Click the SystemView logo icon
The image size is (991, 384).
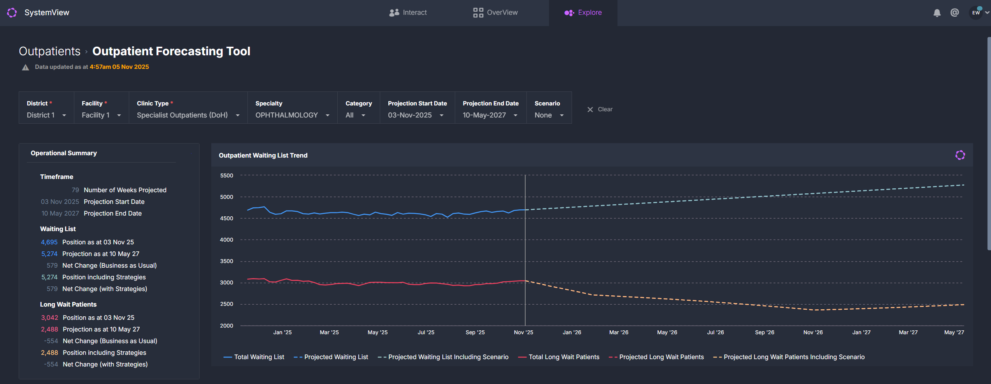12,13
